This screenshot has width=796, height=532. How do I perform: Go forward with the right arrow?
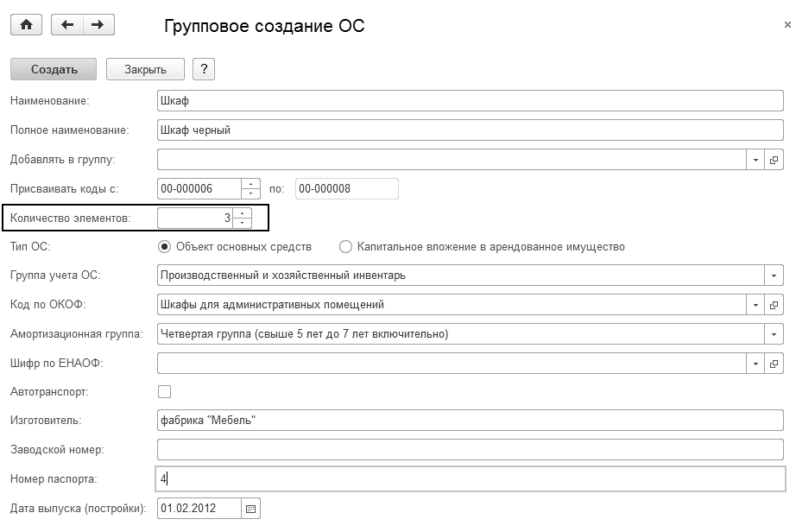point(97,25)
